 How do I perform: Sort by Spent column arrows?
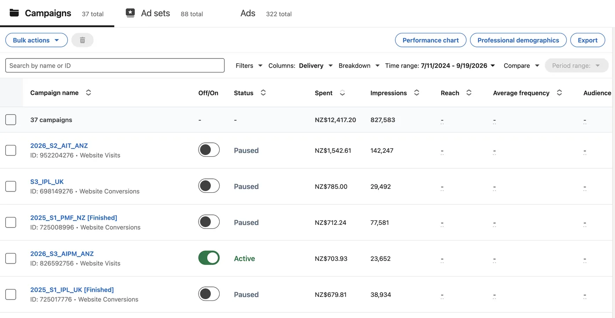click(x=343, y=93)
